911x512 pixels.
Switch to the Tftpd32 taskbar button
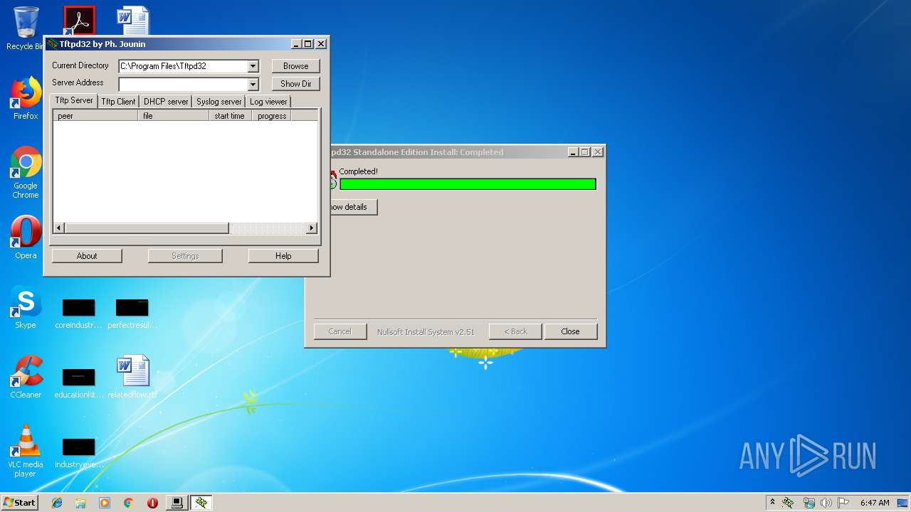[201, 503]
